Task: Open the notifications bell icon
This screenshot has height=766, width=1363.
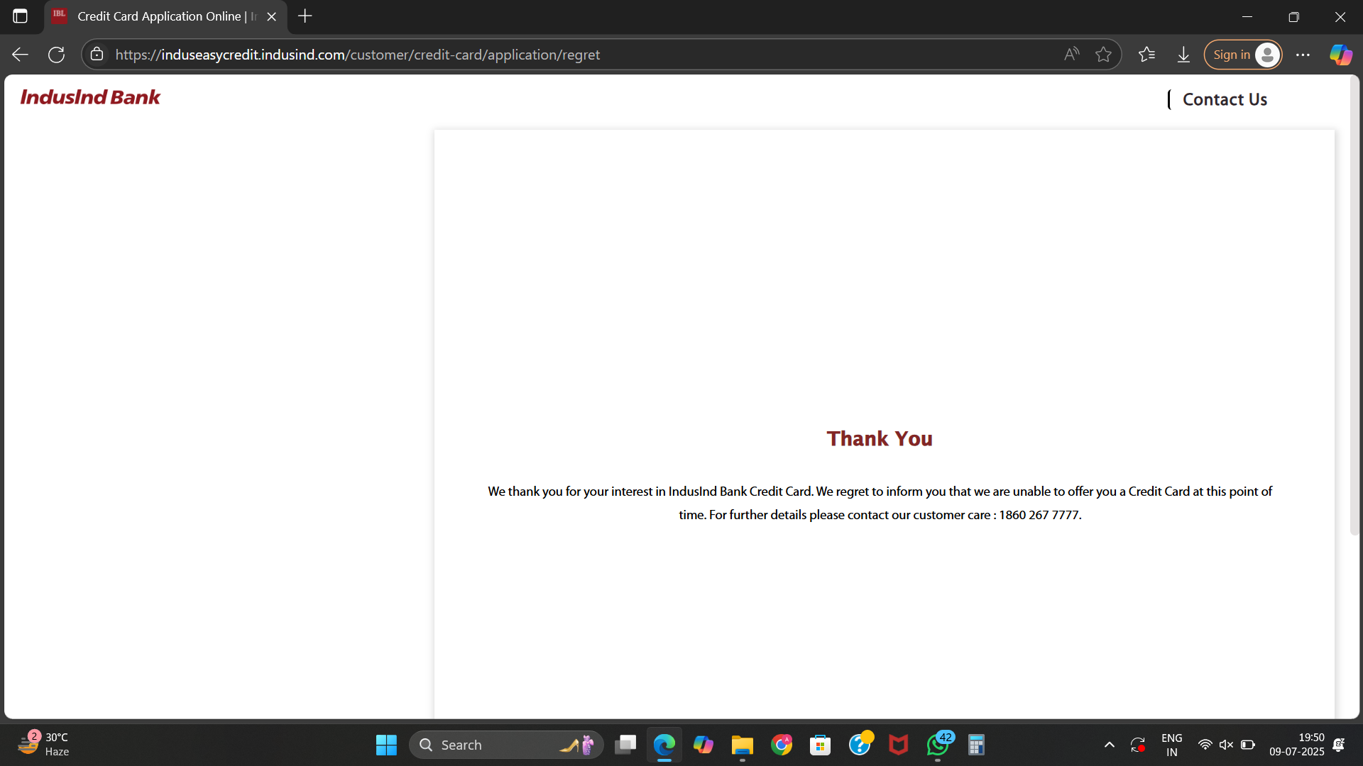Action: [x=1339, y=745]
